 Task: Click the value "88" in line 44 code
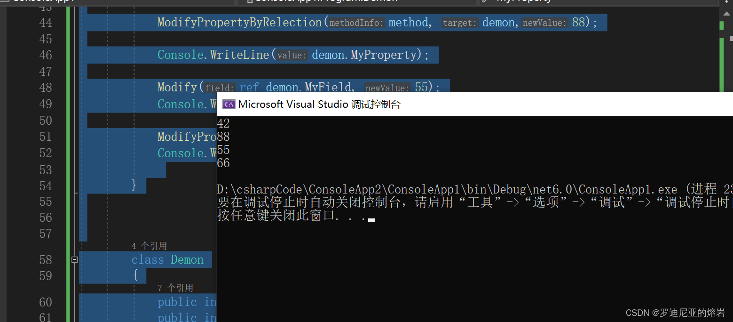pyautogui.click(x=578, y=23)
